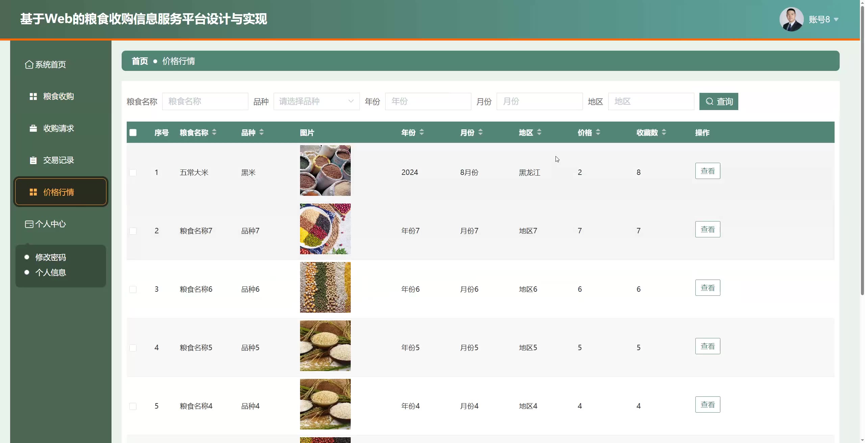Click the 查询 search button
Screen dimensions: 865x443
719,101
